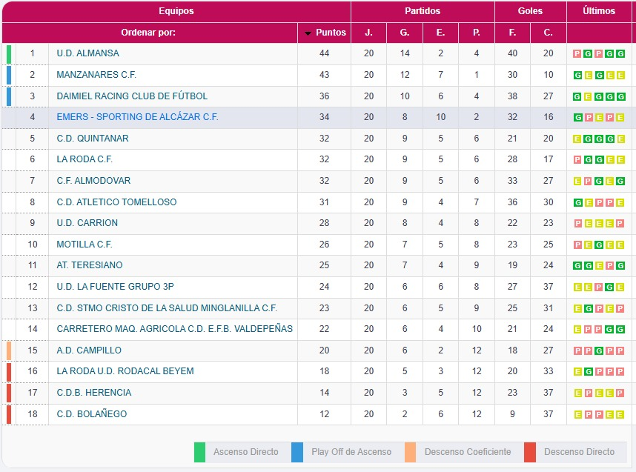Click Valdepeñas row's only yellow 'E' badge

pos(577,329)
